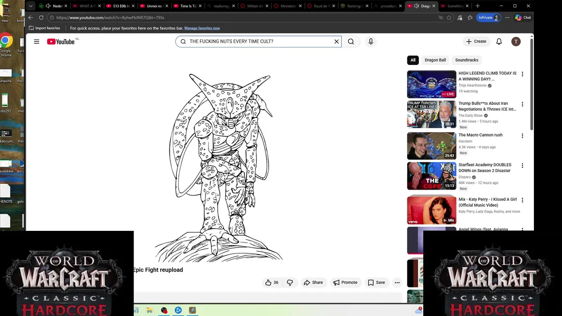Open 'The Macro Cannon rush' thumbnail
This screenshot has width=562, height=316.
[x=432, y=146]
